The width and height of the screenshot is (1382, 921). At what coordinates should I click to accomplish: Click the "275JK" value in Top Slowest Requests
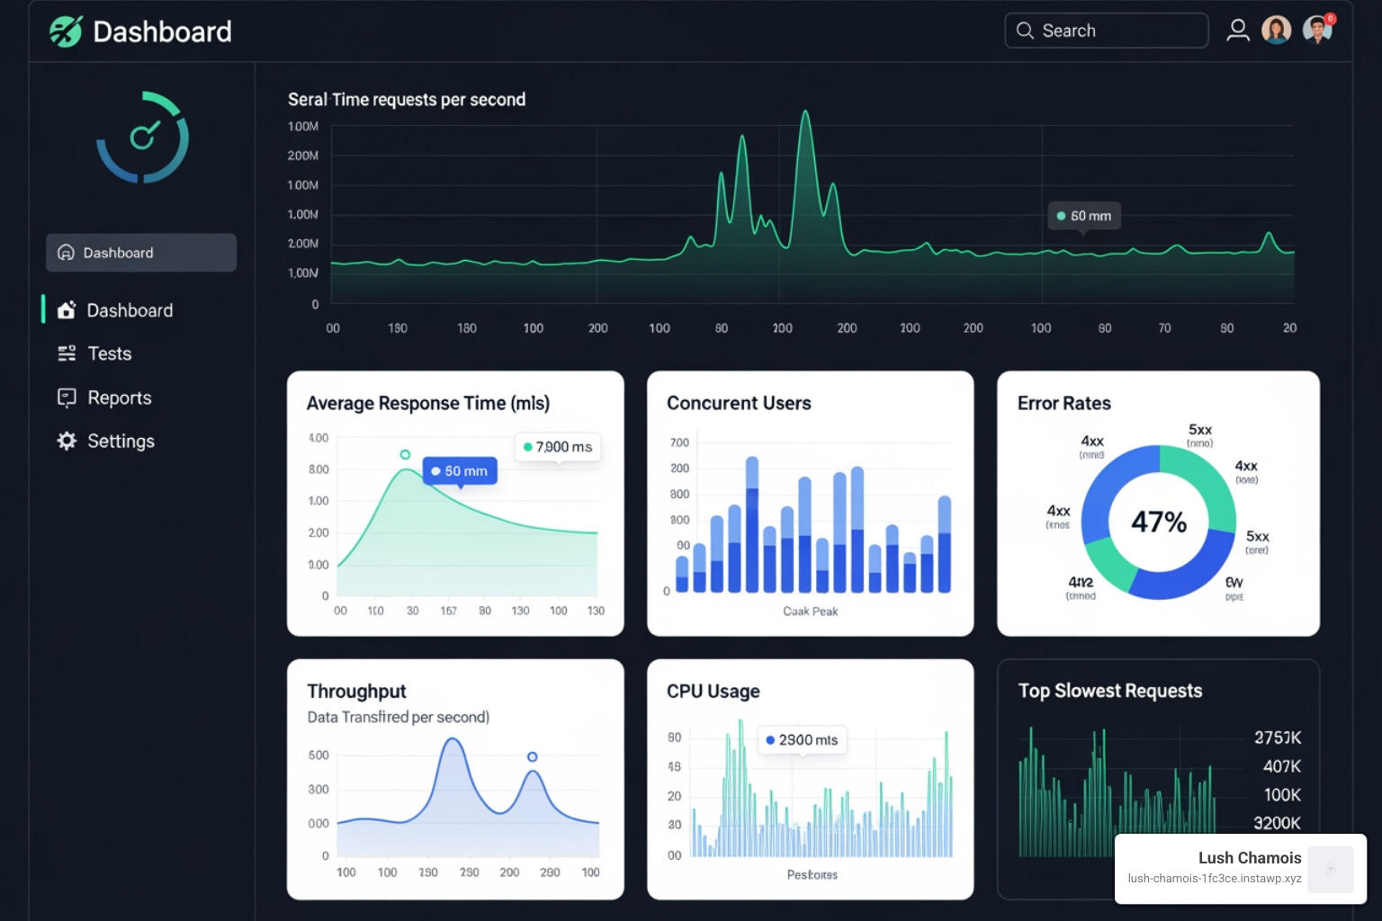tap(1278, 738)
